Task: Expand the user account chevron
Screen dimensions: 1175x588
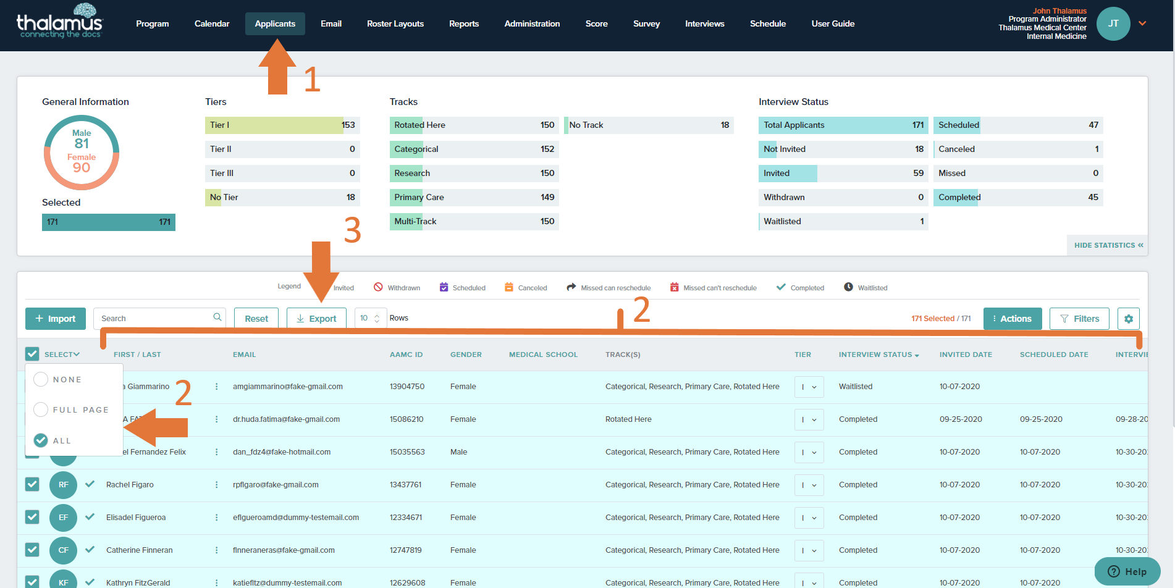Action: 1142,23
